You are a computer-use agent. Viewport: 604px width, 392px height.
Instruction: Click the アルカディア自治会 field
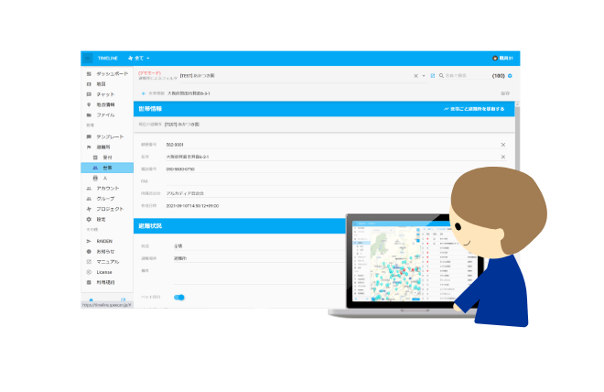coord(308,193)
